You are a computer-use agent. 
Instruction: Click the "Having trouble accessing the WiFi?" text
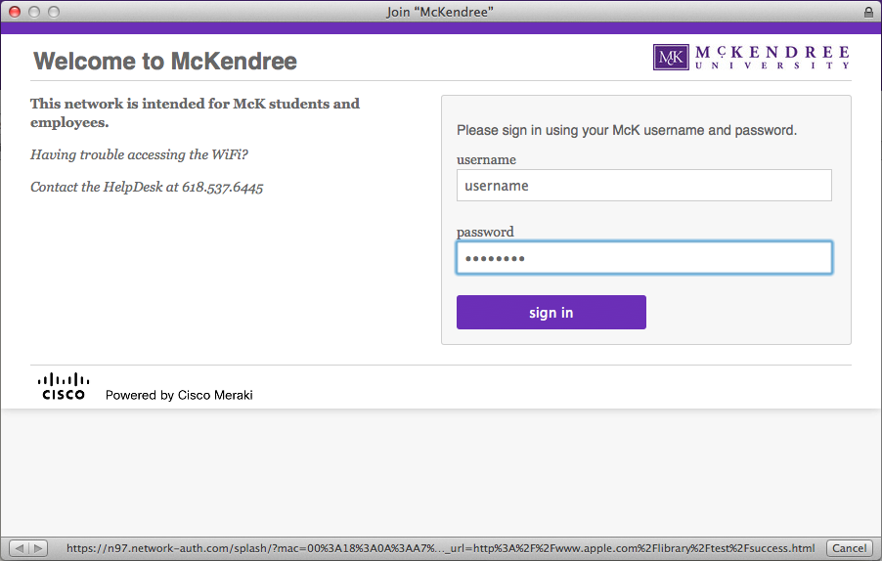coord(139,154)
